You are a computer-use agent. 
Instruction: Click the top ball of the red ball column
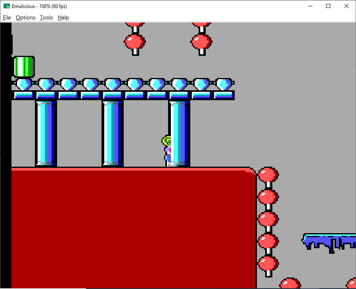point(268,175)
